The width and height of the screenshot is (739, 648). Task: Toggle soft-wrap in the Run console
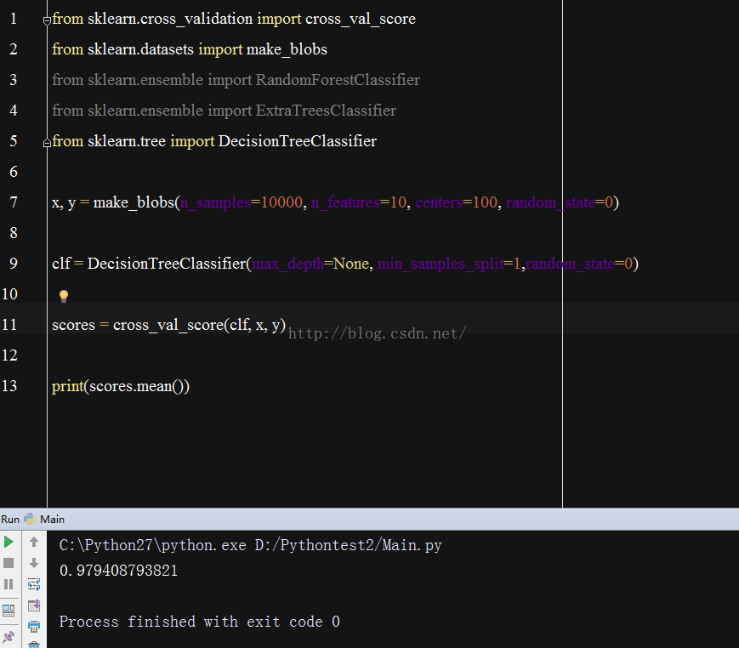click(34, 584)
